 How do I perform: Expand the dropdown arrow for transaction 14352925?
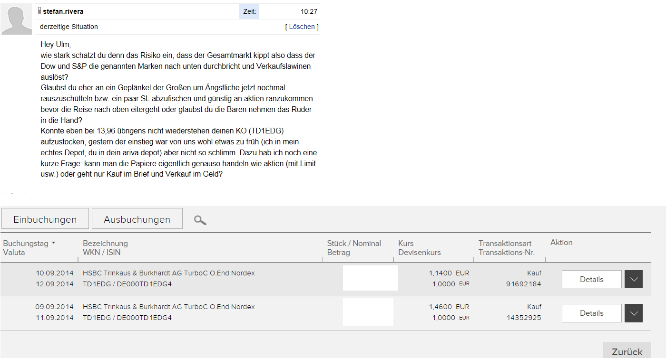(x=634, y=313)
